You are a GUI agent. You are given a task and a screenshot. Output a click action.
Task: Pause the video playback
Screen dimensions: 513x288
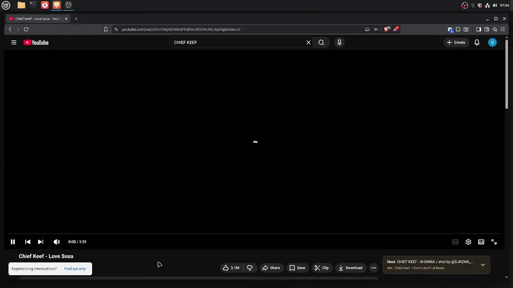point(13,242)
